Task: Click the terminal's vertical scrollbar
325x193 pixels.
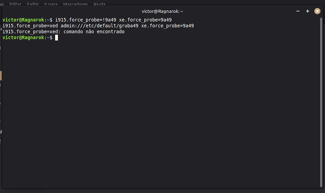Action: point(321,102)
